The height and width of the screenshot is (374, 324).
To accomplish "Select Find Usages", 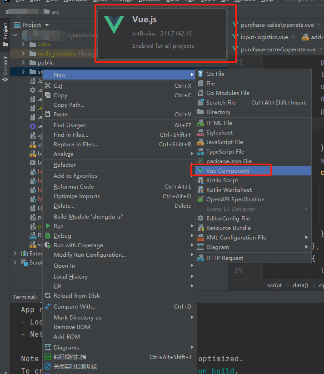I will [120, 125].
